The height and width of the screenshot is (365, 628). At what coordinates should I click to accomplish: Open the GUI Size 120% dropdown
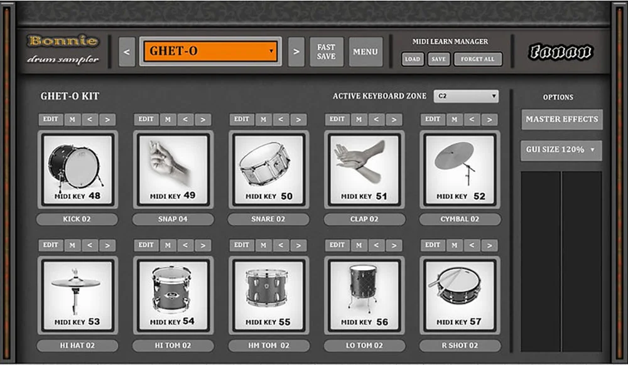[x=561, y=151]
